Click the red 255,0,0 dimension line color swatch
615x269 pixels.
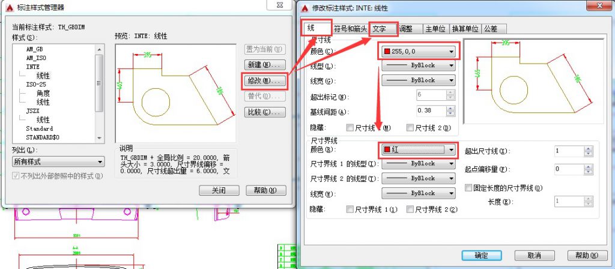387,52
